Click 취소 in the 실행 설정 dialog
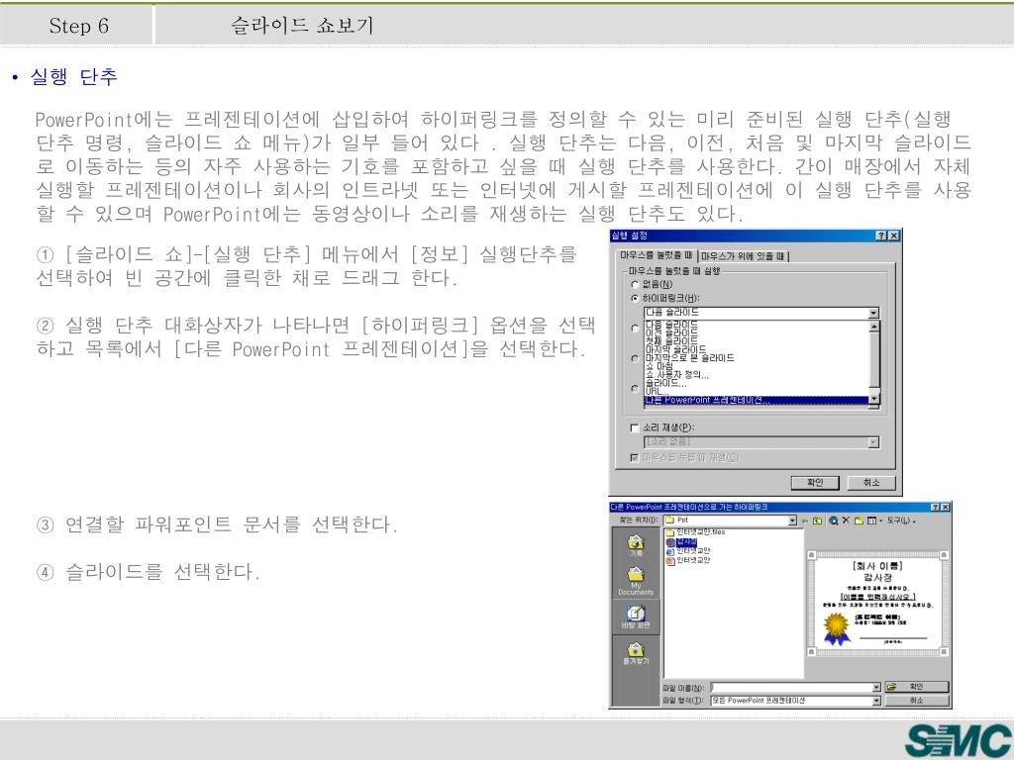The height and width of the screenshot is (760, 1014). (x=871, y=483)
